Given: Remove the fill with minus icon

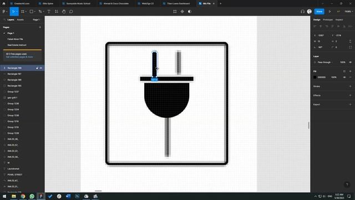Looking at the screenshot, I should 350,77.
